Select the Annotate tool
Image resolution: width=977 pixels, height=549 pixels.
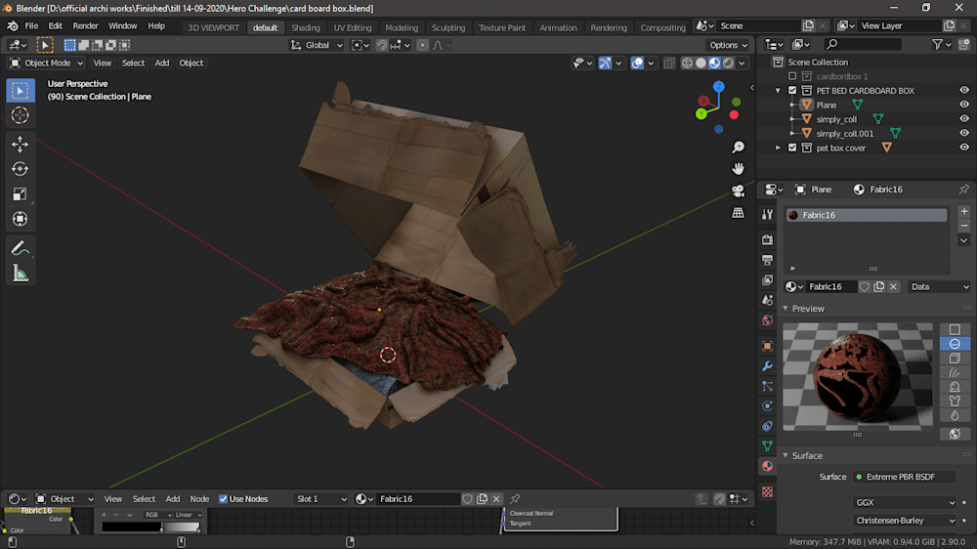tap(20, 248)
